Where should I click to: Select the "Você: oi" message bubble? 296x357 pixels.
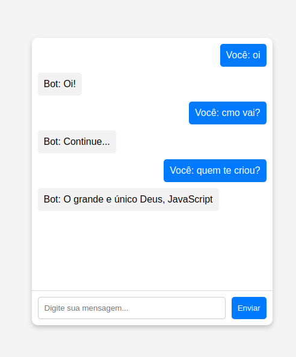coord(243,55)
